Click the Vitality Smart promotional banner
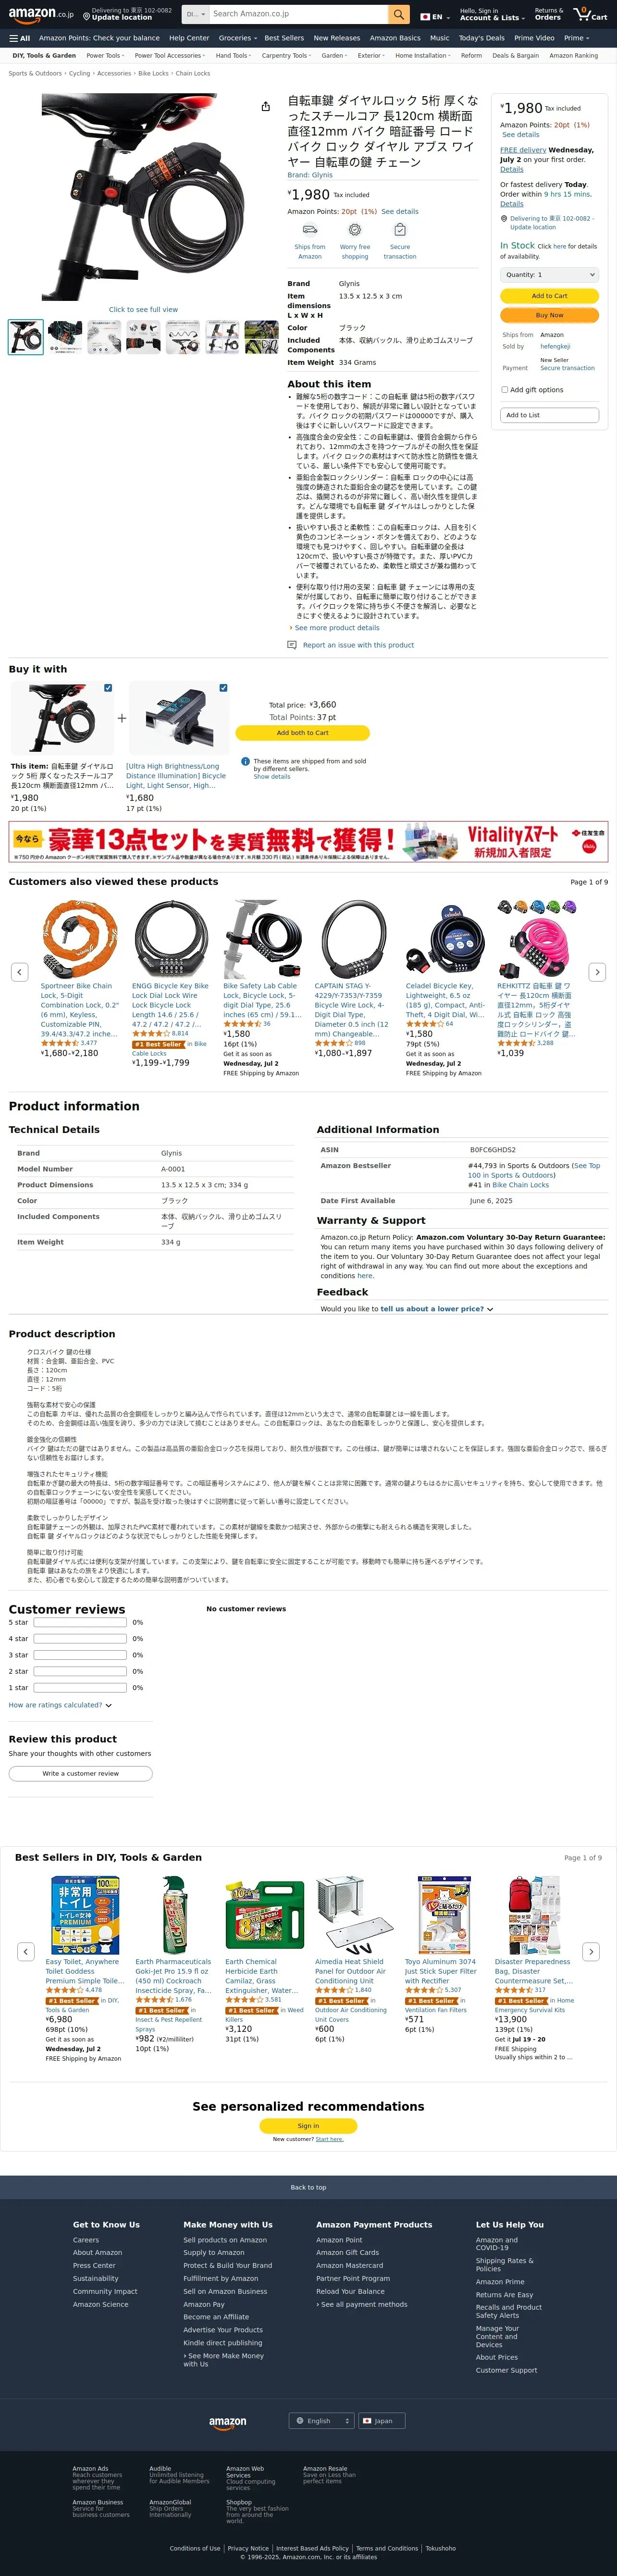The width and height of the screenshot is (617, 2576). [308, 842]
